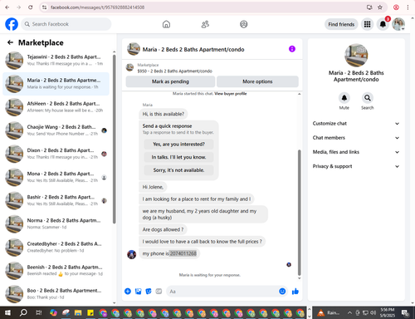Open Mona conversation
The image size is (415, 319).
point(56,177)
